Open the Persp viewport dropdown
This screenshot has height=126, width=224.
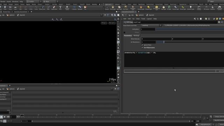tap(104, 23)
